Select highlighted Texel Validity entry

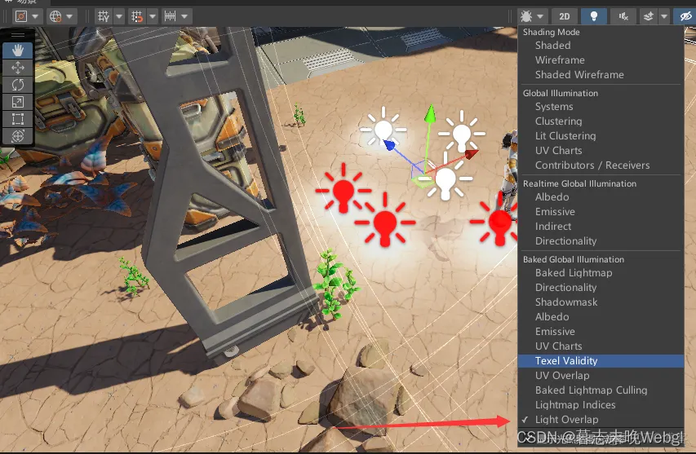click(601, 360)
